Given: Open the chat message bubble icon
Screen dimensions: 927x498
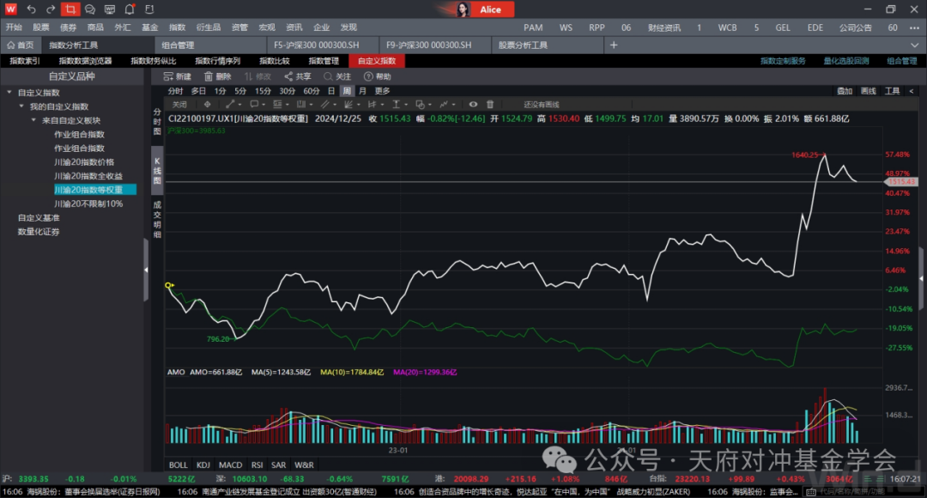Looking at the screenshot, I should click(90, 9).
